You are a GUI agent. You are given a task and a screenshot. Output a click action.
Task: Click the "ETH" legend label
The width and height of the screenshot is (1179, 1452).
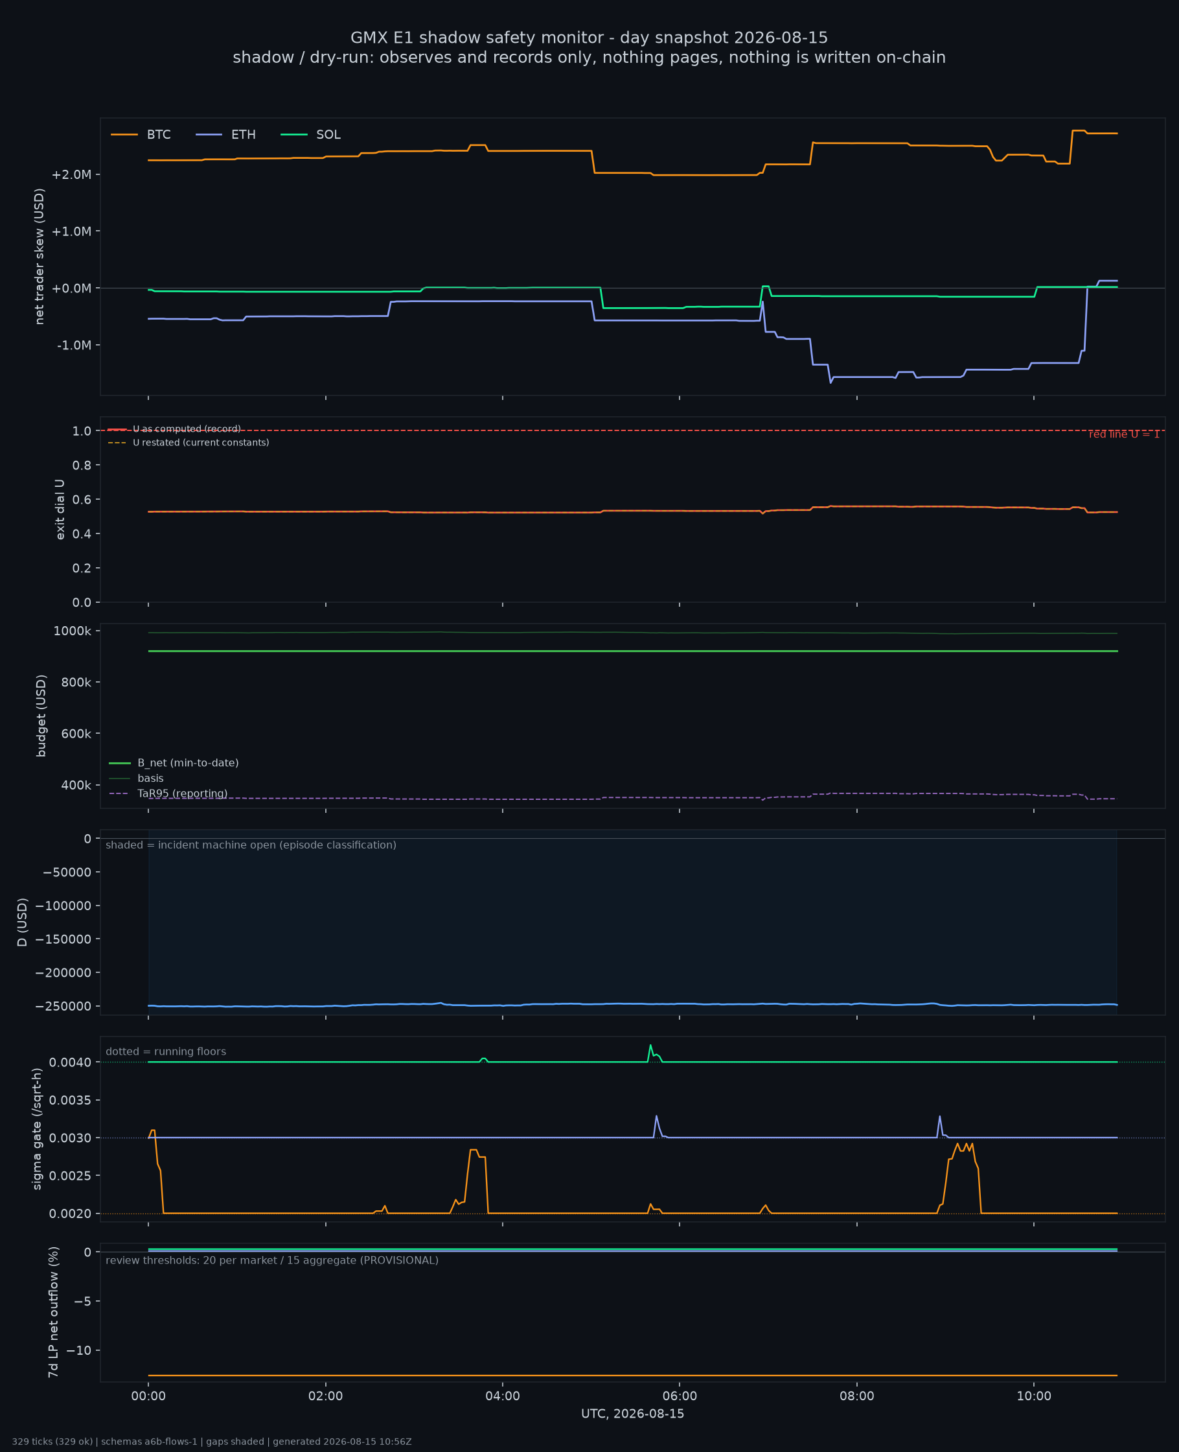[243, 135]
